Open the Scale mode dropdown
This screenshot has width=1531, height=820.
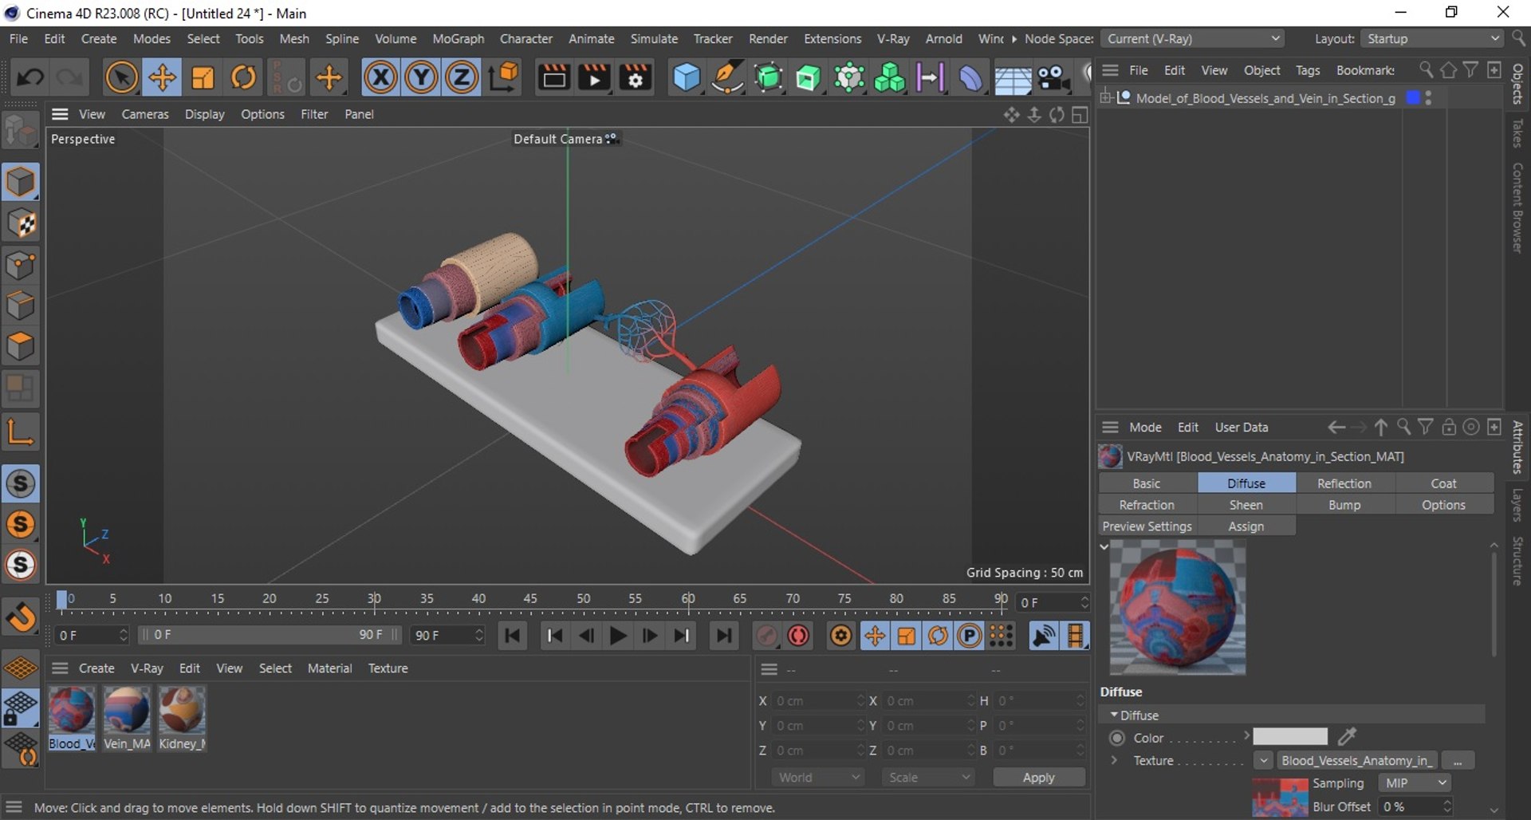[928, 778]
